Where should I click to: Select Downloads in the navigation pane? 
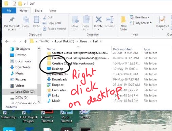[x=20, y=67]
